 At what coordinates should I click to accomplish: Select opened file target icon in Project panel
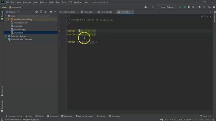pyautogui.click(x=36, y=12)
